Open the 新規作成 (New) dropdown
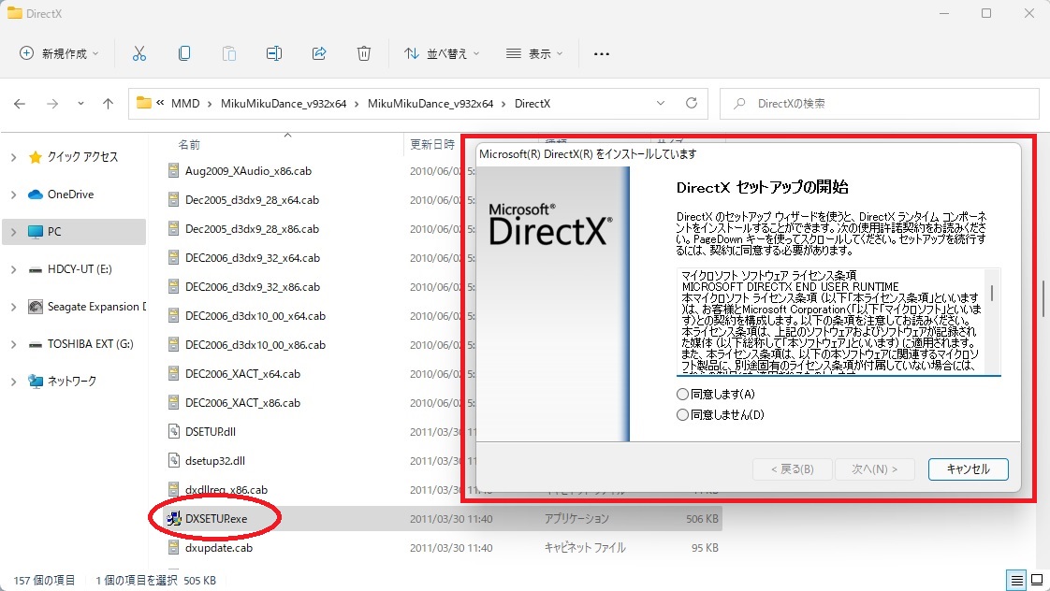Screen dimensions: 1050x591 59,53
